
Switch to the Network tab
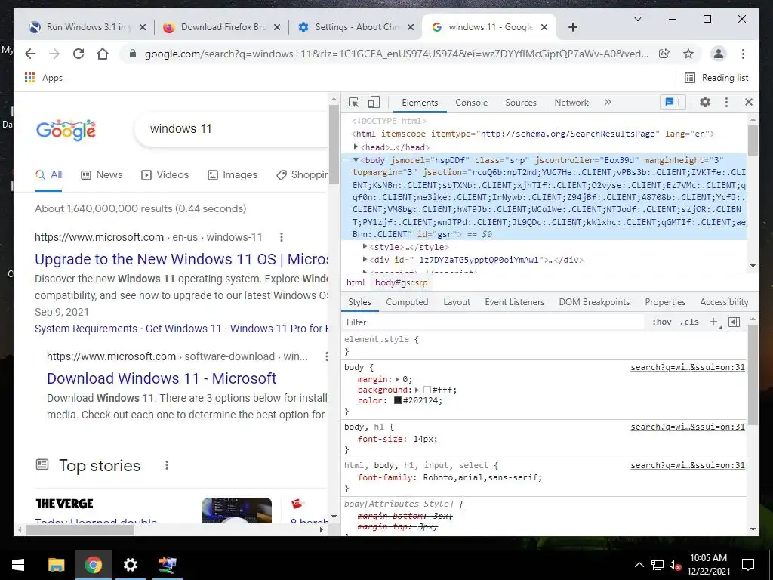coord(571,103)
